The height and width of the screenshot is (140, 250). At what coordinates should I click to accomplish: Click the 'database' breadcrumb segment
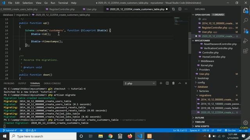[x=8, y=15]
